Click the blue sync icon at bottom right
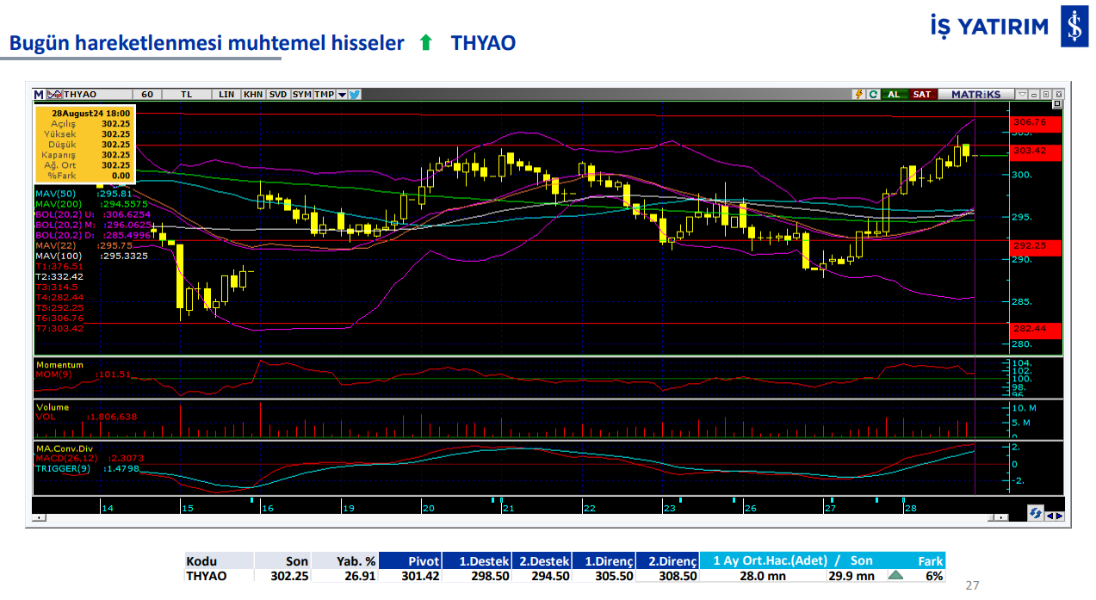 (x=1035, y=513)
